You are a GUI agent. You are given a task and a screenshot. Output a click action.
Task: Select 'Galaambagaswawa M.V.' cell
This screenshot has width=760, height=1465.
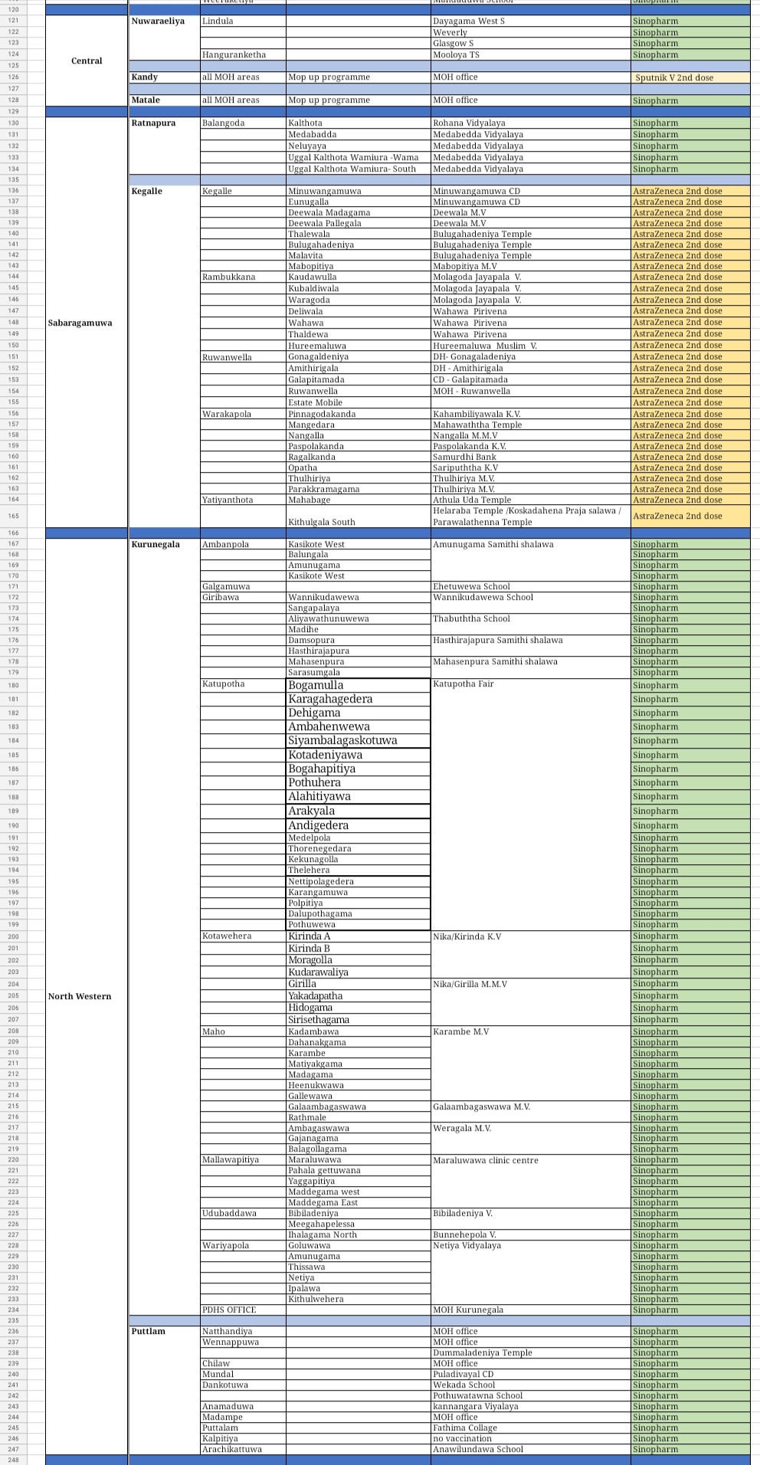click(x=530, y=1112)
